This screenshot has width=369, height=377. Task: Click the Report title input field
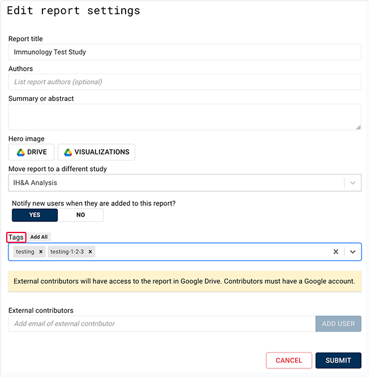(x=184, y=52)
